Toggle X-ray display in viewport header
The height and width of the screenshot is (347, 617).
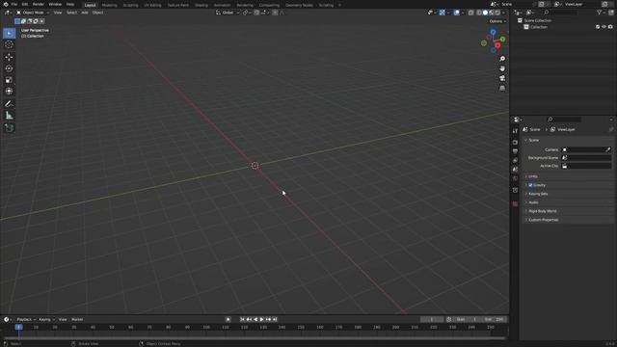point(470,13)
